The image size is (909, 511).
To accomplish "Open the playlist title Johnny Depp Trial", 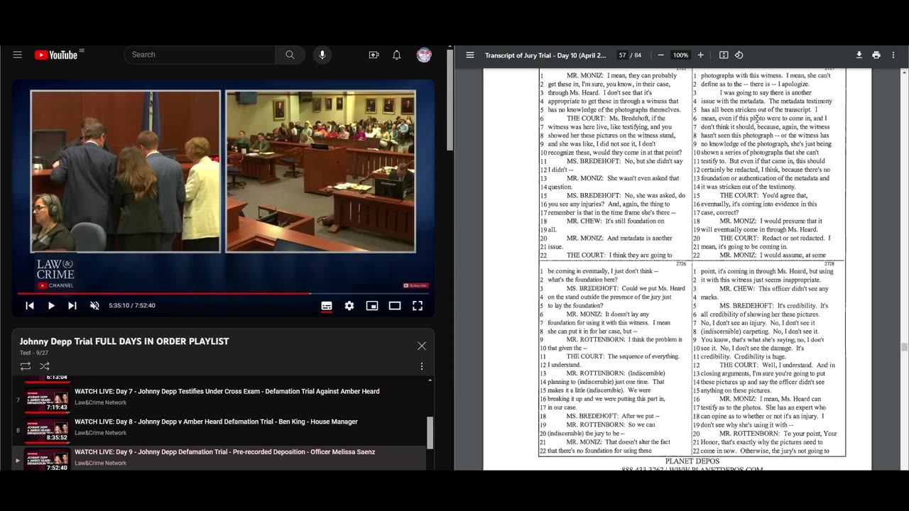I will [x=124, y=341].
